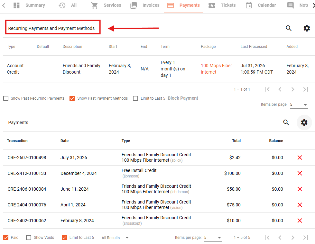315x244 pixels.
Task: Click the 100 Mbps Fiber Internet package link
Action: click(x=216, y=69)
